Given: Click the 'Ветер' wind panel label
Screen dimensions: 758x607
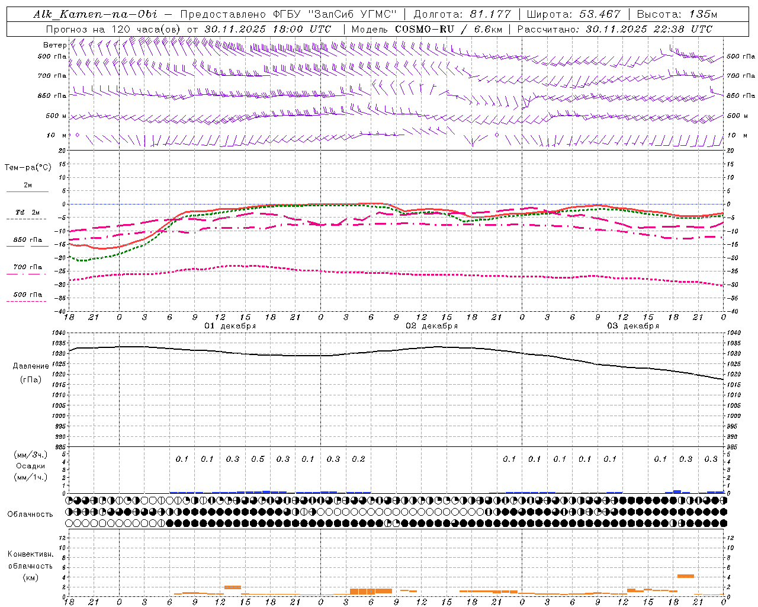Looking at the screenshot, I should click(55, 45).
